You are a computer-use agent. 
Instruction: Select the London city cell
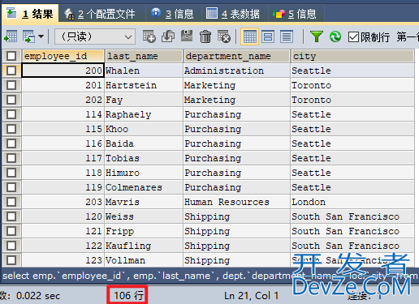pos(352,202)
